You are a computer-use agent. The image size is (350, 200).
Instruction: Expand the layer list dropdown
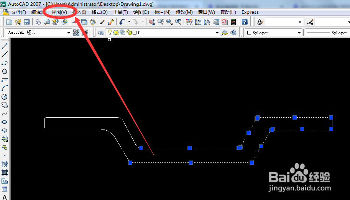click(x=217, y=33)
